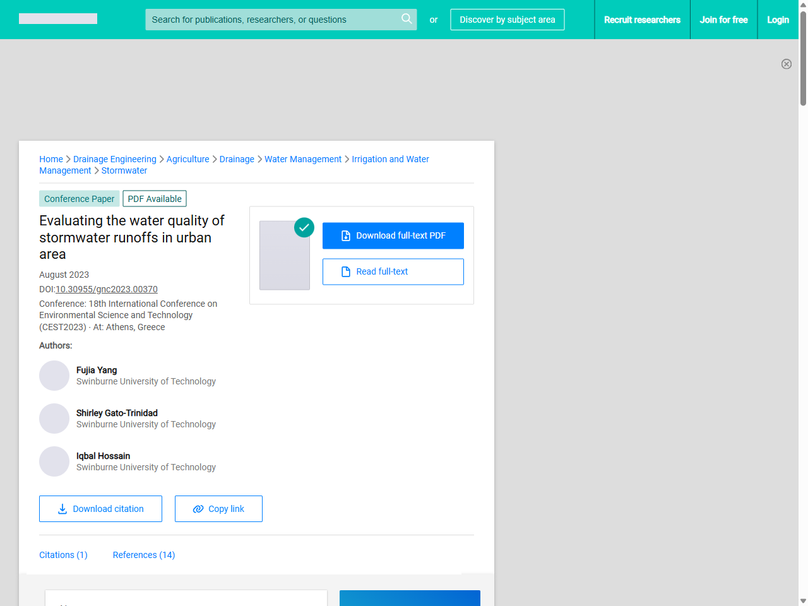
Task: Select Join for free in the header
Action: click(x=723, y=20)
